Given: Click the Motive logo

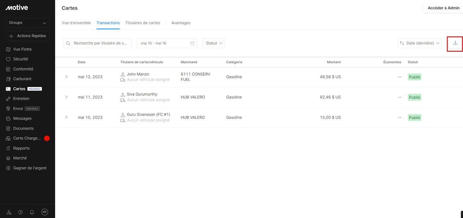Looking at the screenshot, I should coord(17,8).
